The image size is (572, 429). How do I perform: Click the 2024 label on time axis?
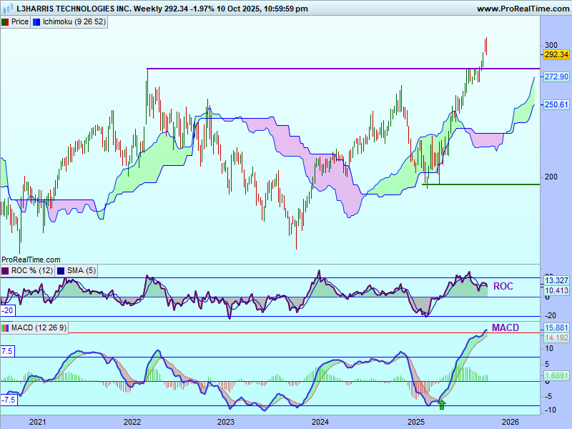coord(320,422)
